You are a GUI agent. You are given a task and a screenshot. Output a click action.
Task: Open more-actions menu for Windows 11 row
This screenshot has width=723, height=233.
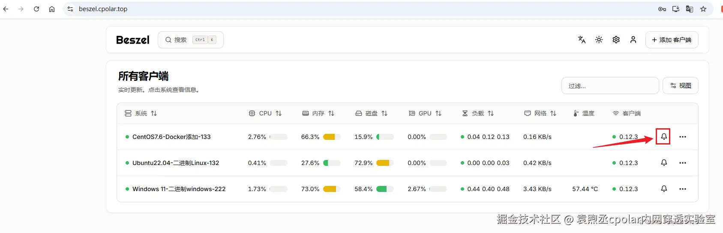[x=682, y=189]
